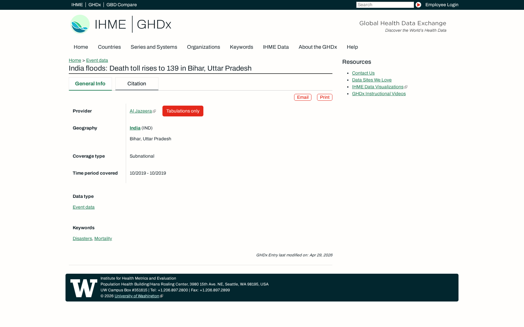524x327 pixels.
Task: Click 'Institute for Health Metrics and Evaluation' footer text
Action: [x=138, y=279]
